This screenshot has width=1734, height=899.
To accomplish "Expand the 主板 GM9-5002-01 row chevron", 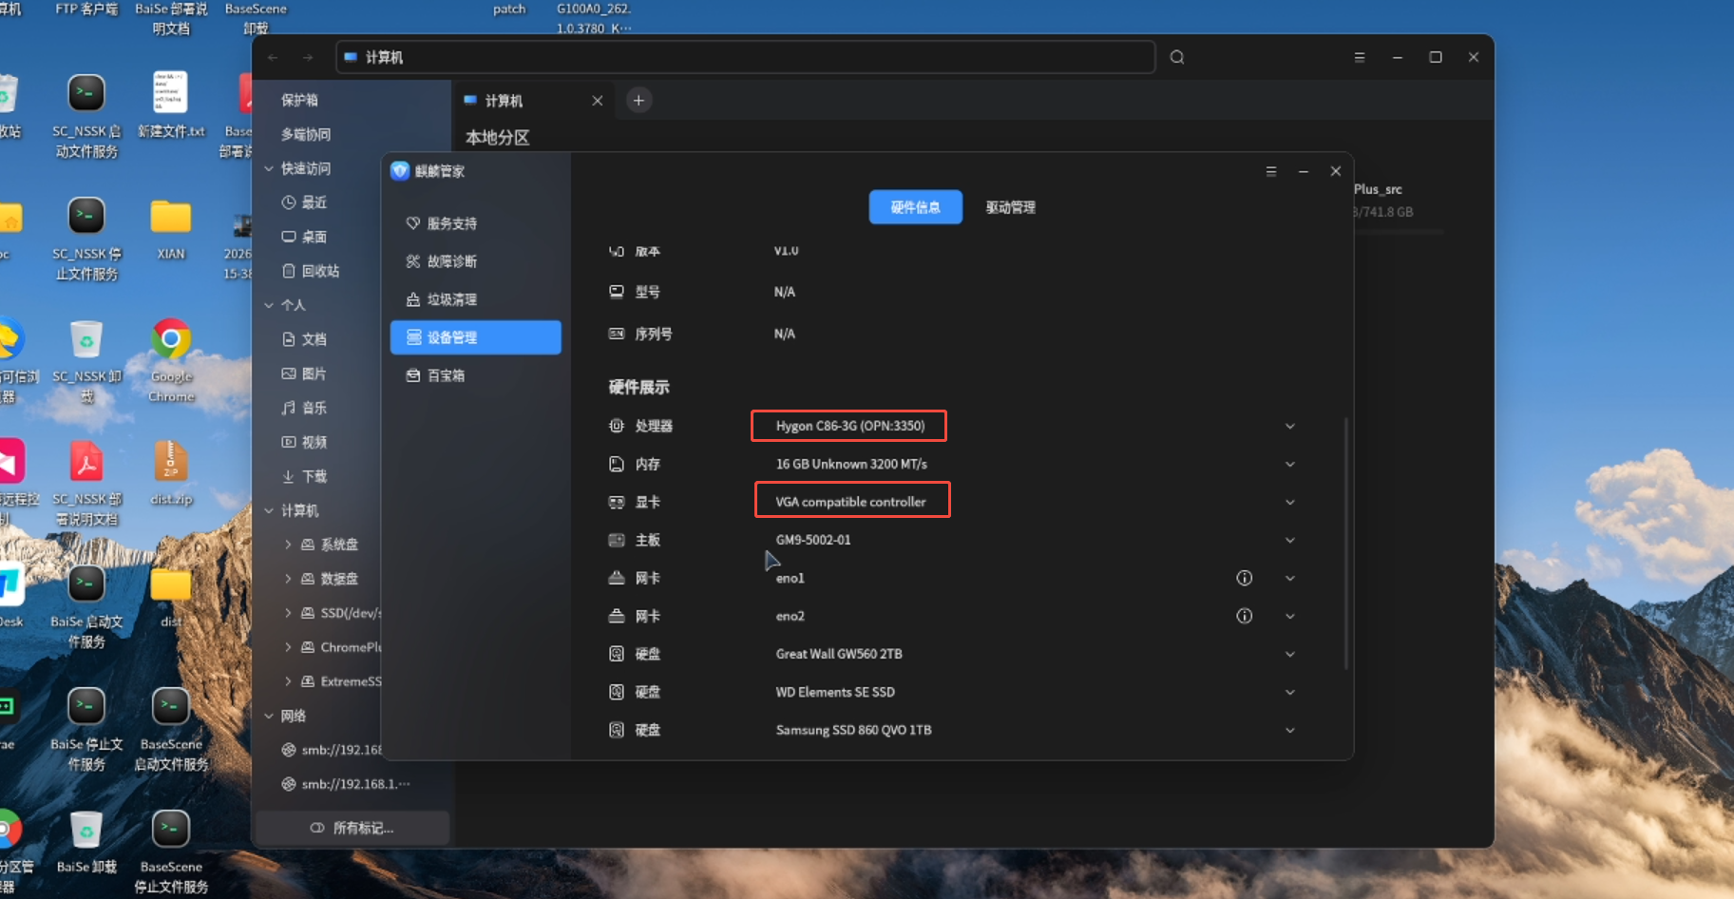I will coord(1290,540).
